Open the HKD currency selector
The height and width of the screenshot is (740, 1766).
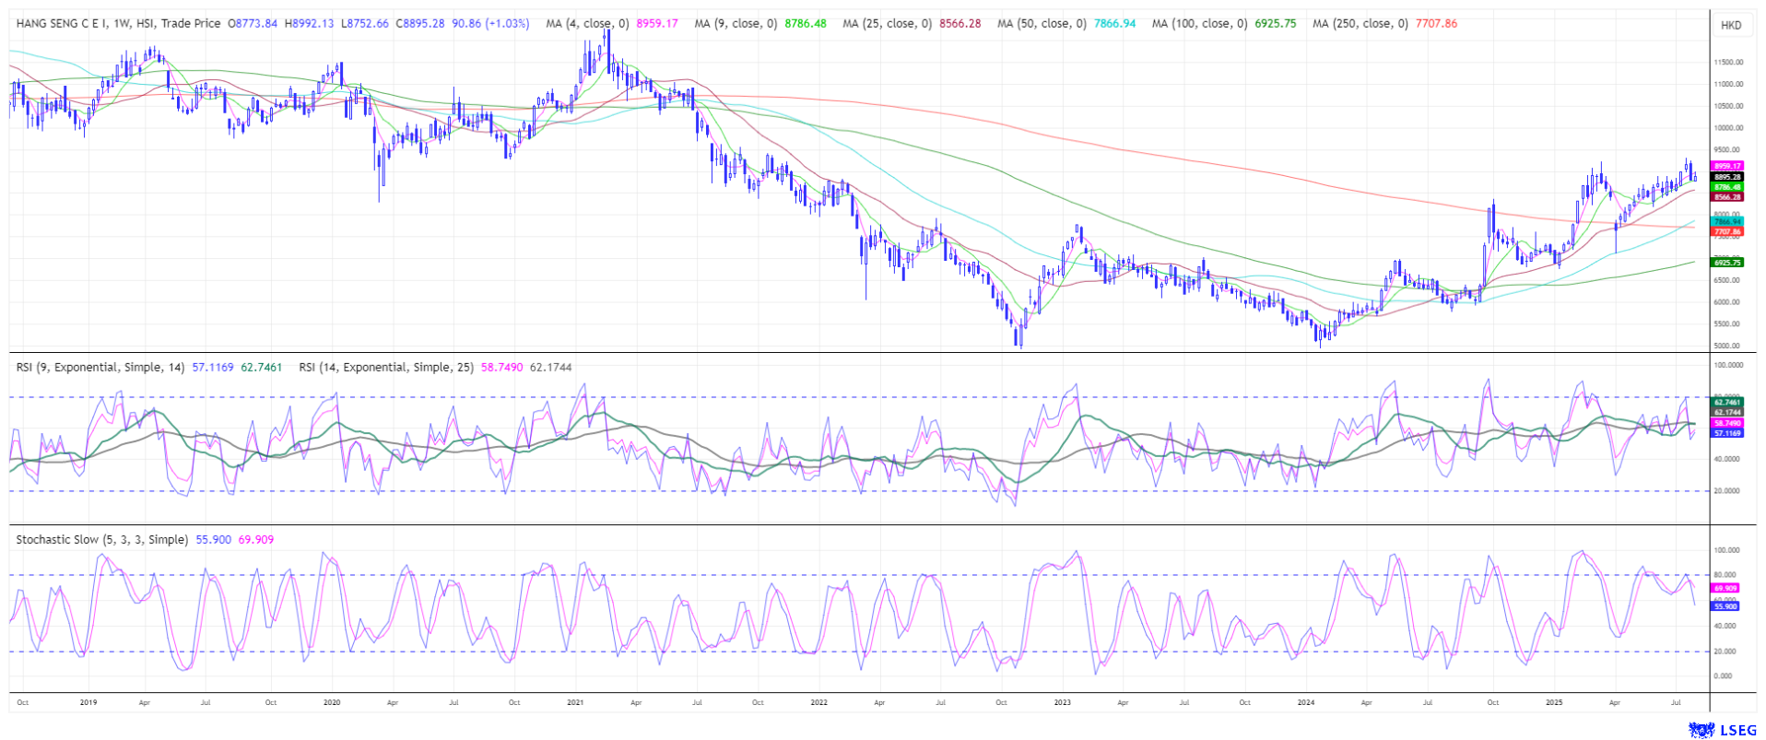click(1730, 25)
